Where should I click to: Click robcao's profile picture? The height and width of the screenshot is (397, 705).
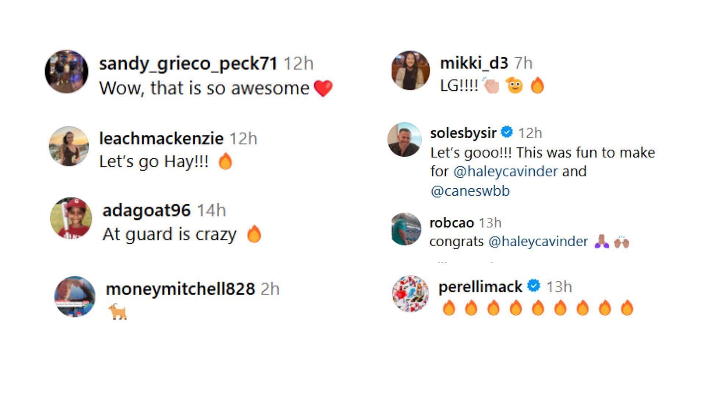coord(406,229)
